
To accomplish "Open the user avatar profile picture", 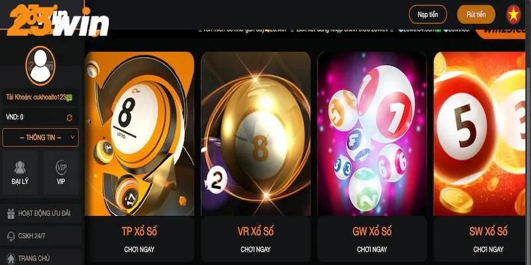I will coord(40,66).
